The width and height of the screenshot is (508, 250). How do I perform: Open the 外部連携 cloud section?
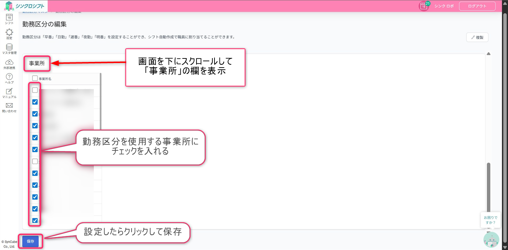(9, 64)
